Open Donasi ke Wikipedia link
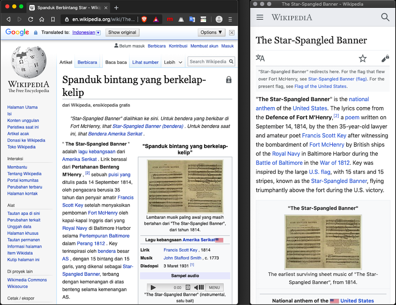The width and height of the screenshot is (396, 305). click(26, 140)
